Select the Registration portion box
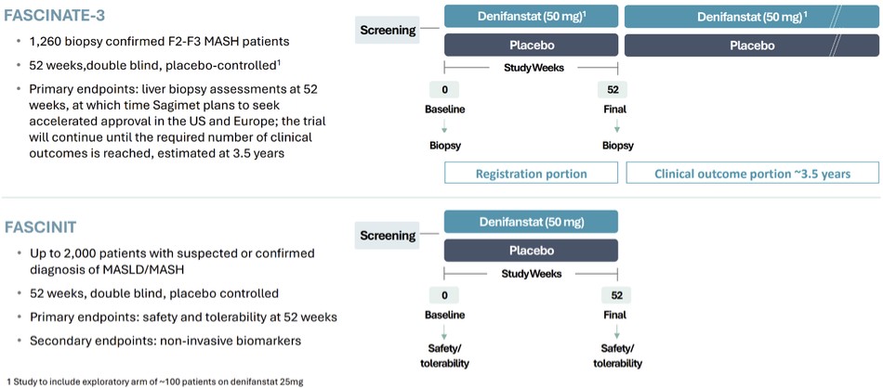The height and width of the screenshot is (388, 883). pyautogui.click(x=531, y=174)
